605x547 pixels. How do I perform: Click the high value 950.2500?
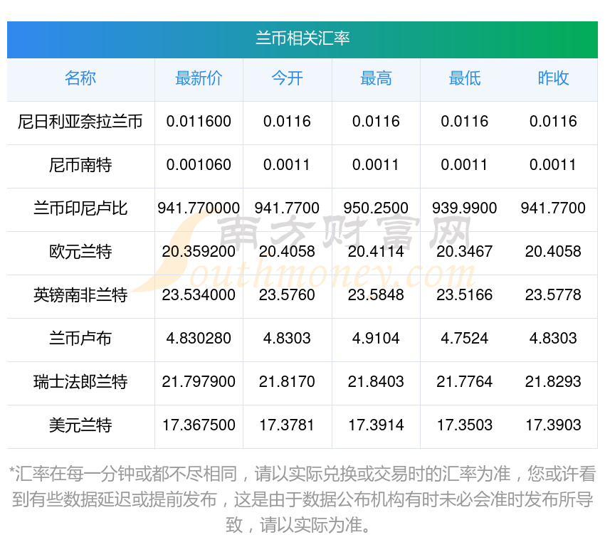pyautogui.click(x=376, y=208)
